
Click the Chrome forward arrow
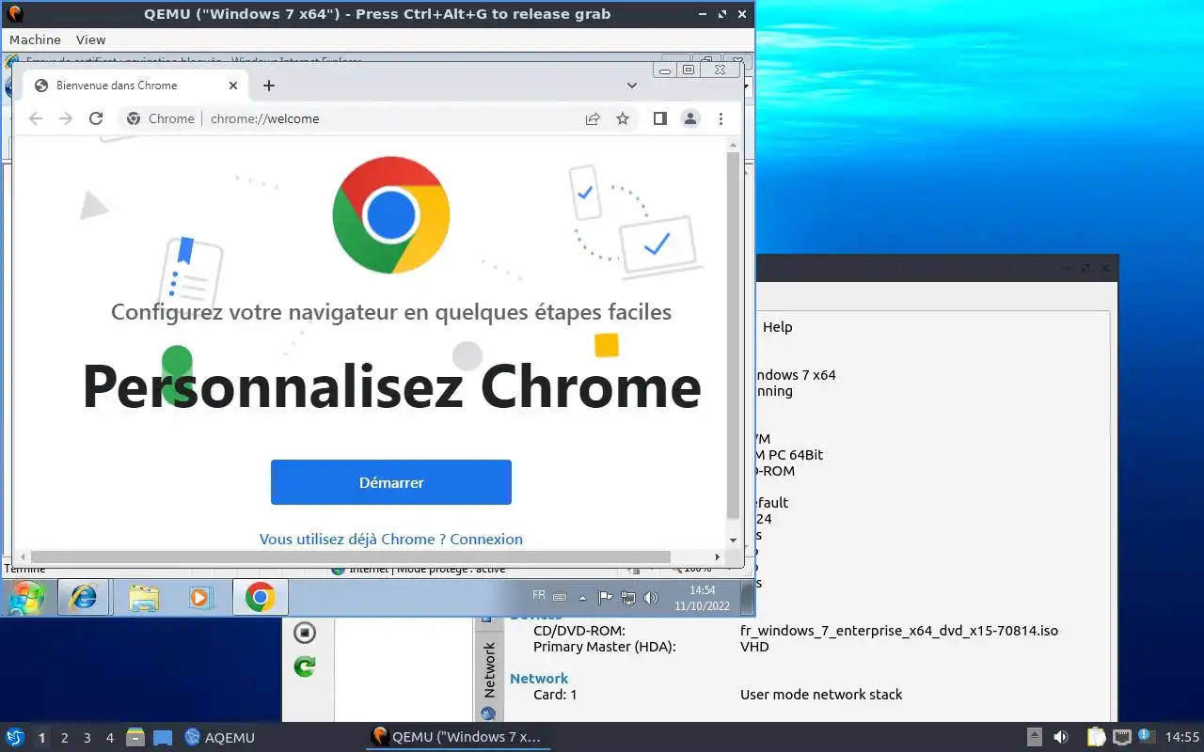click(x=66, y=118)
